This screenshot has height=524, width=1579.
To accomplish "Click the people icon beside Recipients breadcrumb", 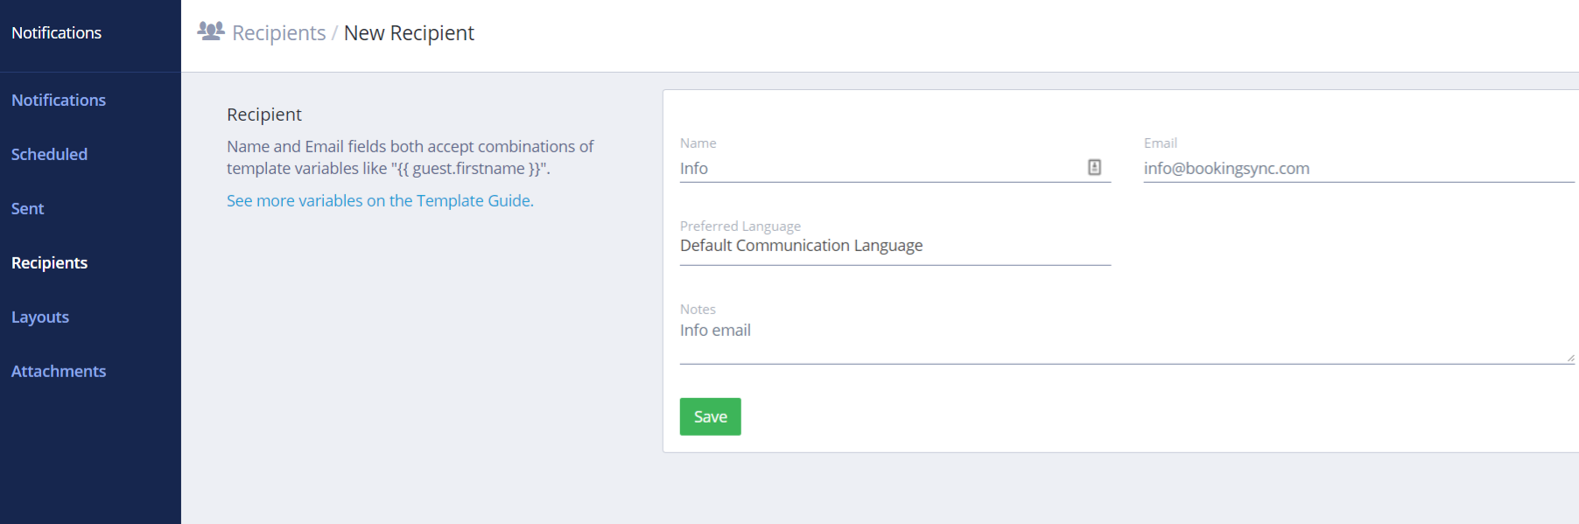I will pyautogui.click(x=210, y=31).
